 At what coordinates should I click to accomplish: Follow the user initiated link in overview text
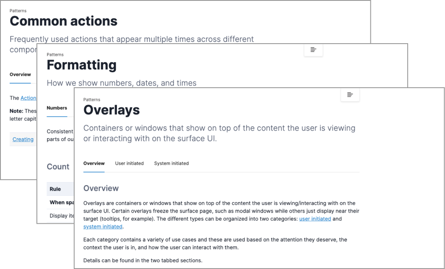tap(315, 219)
